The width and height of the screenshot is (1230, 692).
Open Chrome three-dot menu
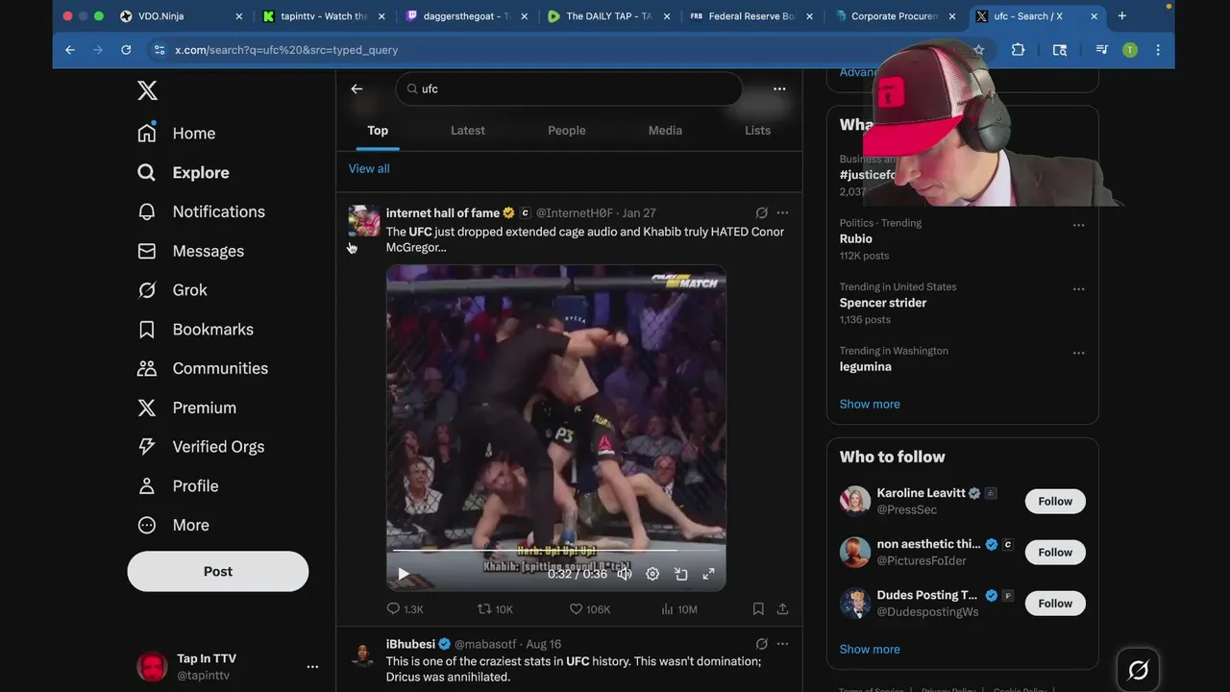click(x=1158, y=50)
